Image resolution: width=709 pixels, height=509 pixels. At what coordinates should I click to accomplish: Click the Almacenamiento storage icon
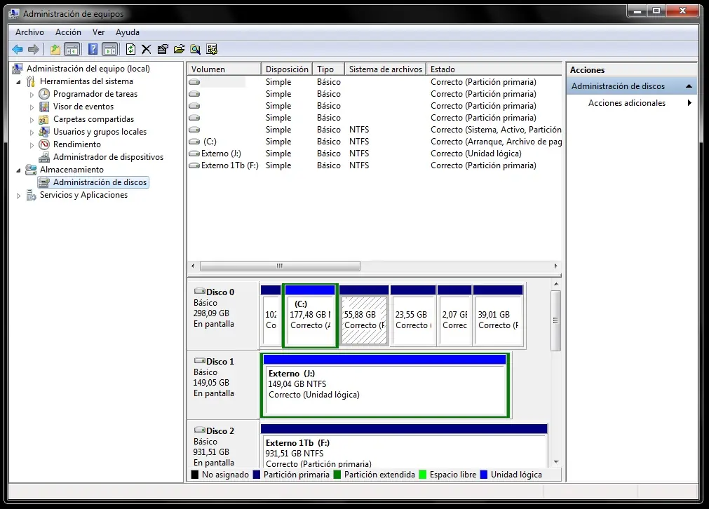point(31,170)
